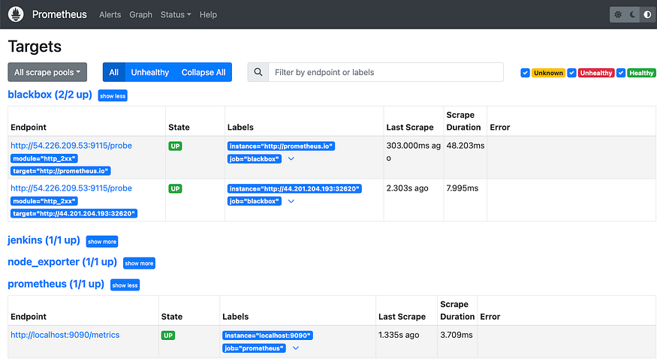Expand node_exporter pool with show more
This screenshot has height=361, width=657.
coord(139,263)
